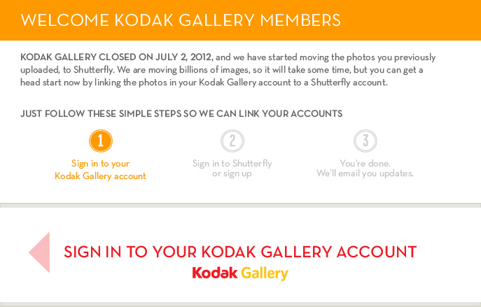Click the grey divider bar below the steps
481x307 pixels.
click(241, 205)
